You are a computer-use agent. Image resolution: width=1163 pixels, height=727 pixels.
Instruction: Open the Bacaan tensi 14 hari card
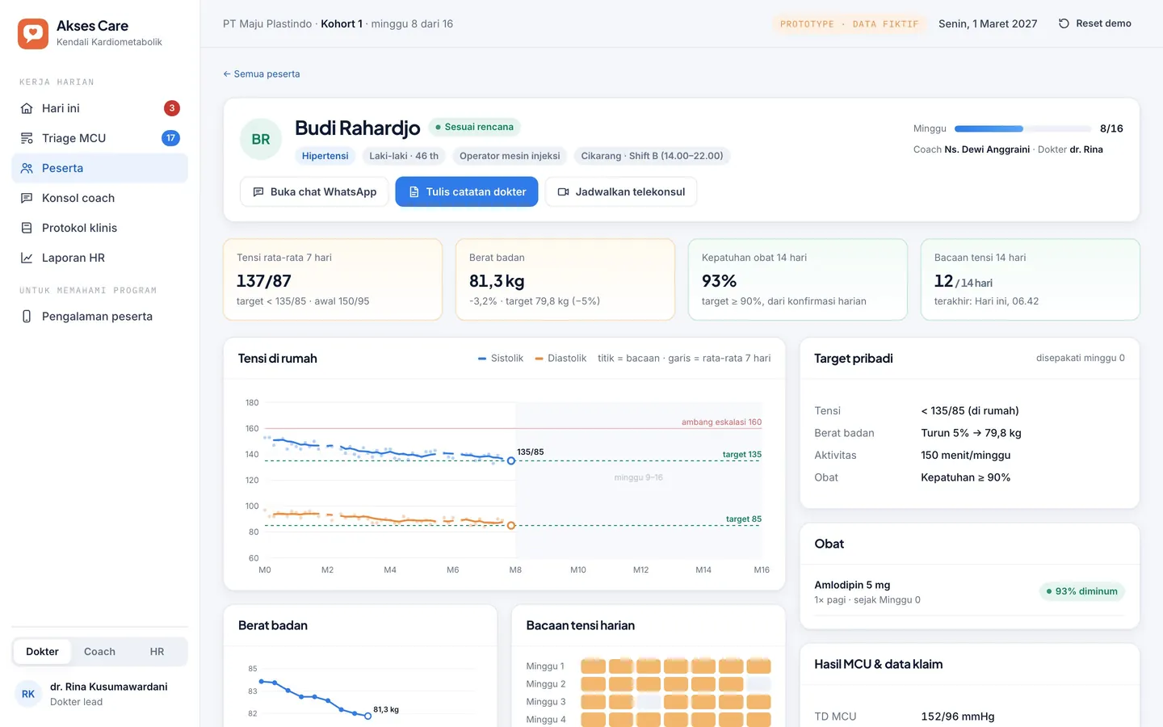click(1031, 279)
